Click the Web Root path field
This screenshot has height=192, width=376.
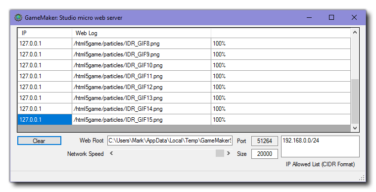click(170, 141)
